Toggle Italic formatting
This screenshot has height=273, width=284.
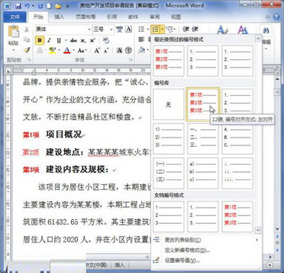[x=49, y=40]
